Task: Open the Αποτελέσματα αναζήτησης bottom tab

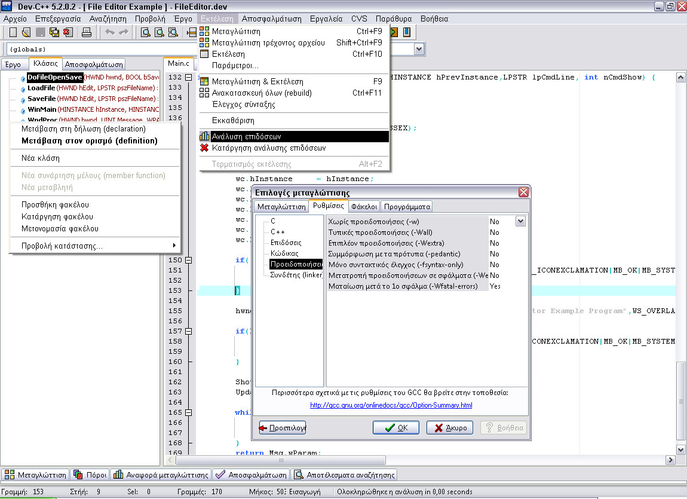Action: 344,475
